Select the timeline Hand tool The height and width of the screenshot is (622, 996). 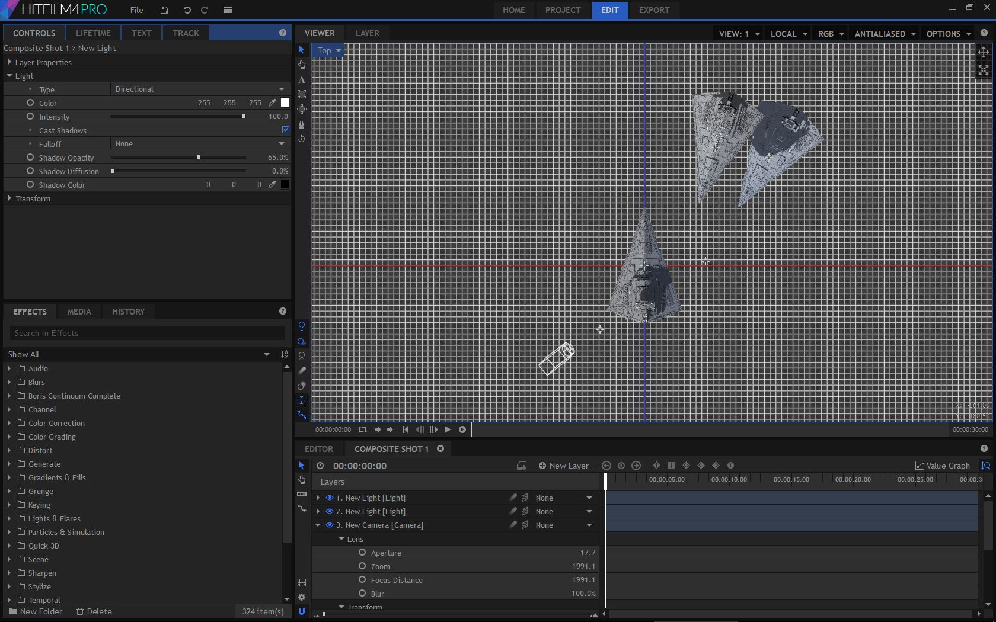(x=302, y=480)
